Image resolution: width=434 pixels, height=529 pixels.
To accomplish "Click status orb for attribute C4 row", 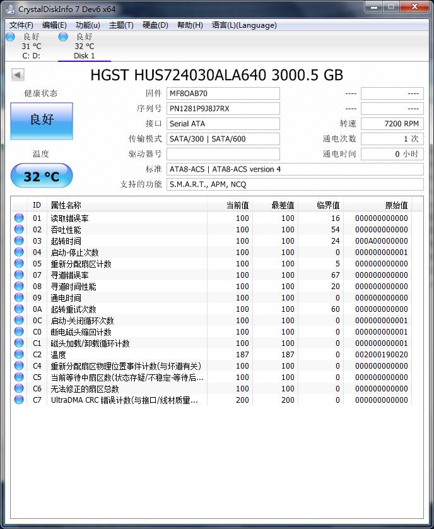I will coord(19,366).
